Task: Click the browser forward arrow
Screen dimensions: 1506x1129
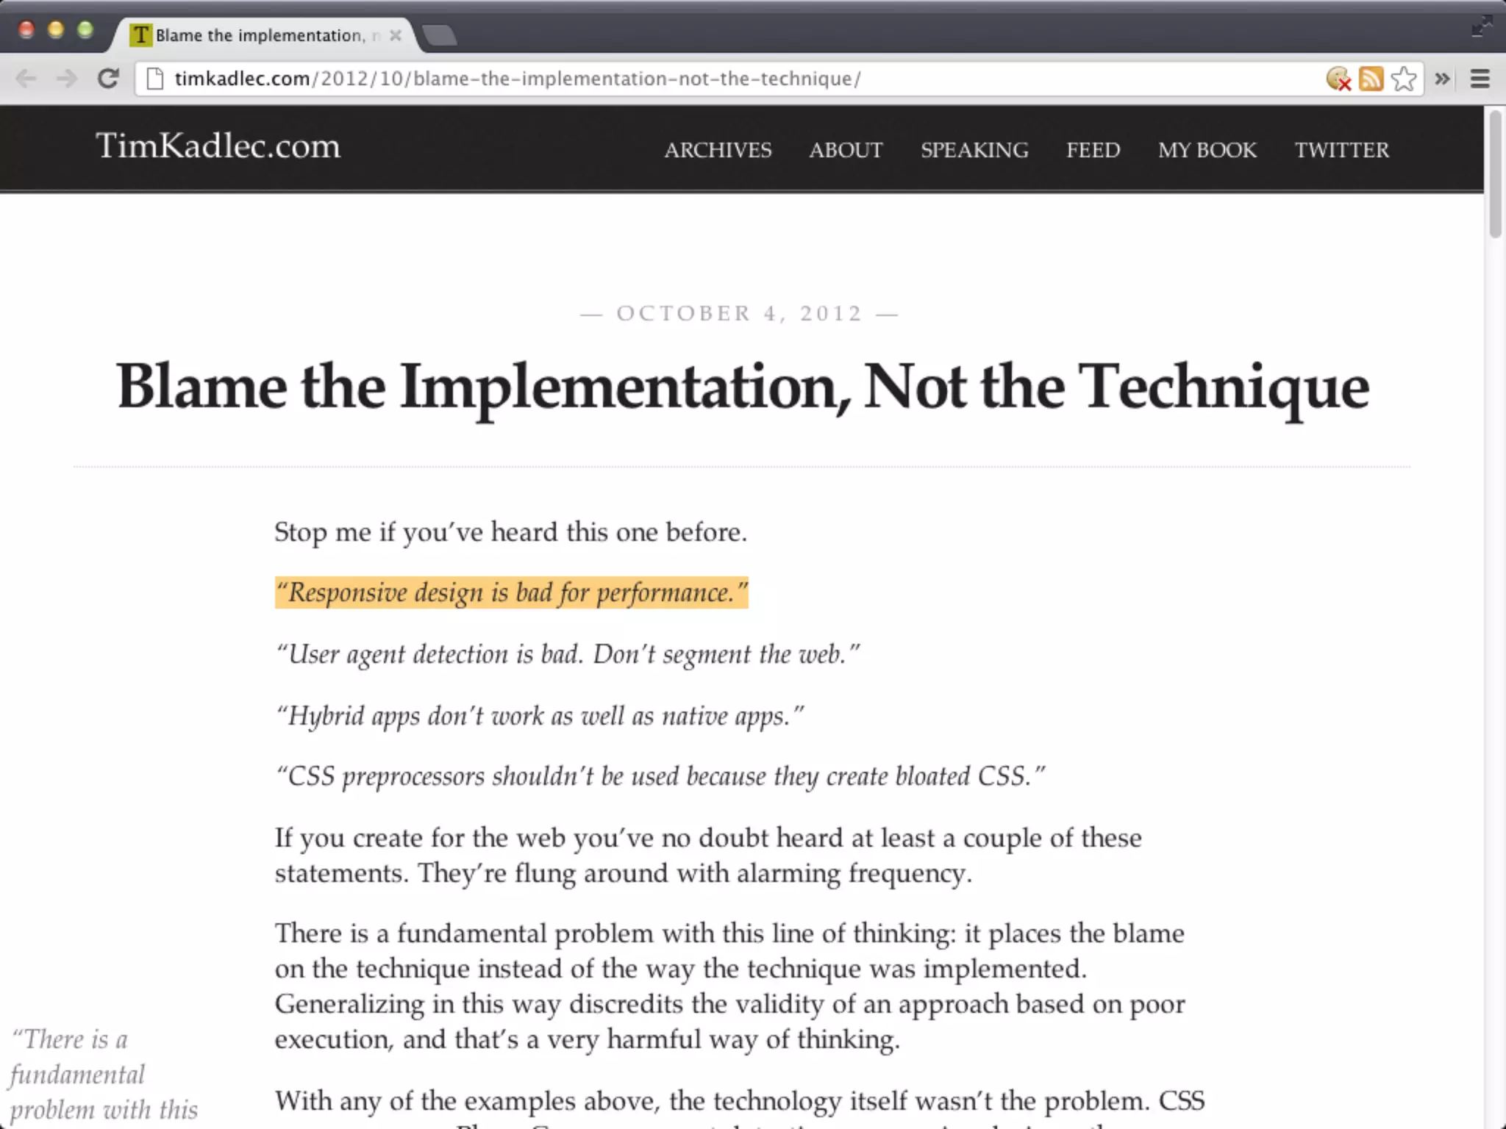Action: point(68,79)
